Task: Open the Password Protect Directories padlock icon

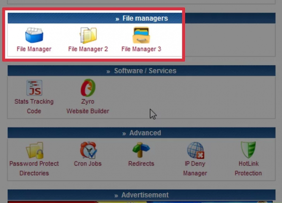Action: pos(34,150)
